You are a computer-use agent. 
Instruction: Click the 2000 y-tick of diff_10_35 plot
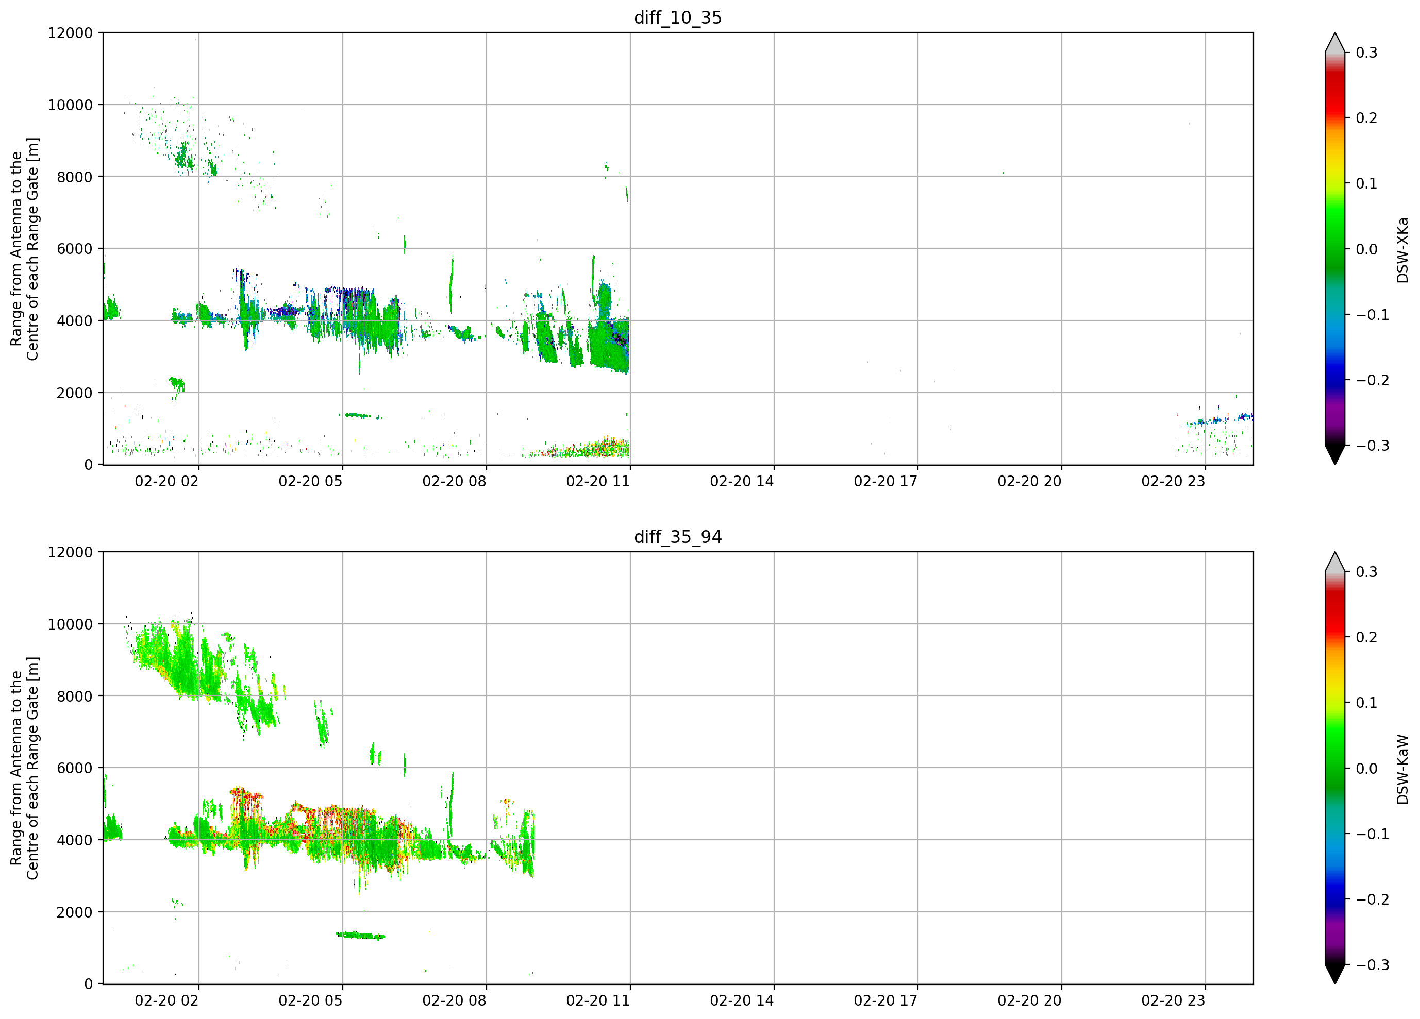pos(75,393)
